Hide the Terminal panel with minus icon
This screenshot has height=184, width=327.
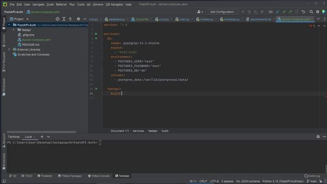tap(324, 136)
